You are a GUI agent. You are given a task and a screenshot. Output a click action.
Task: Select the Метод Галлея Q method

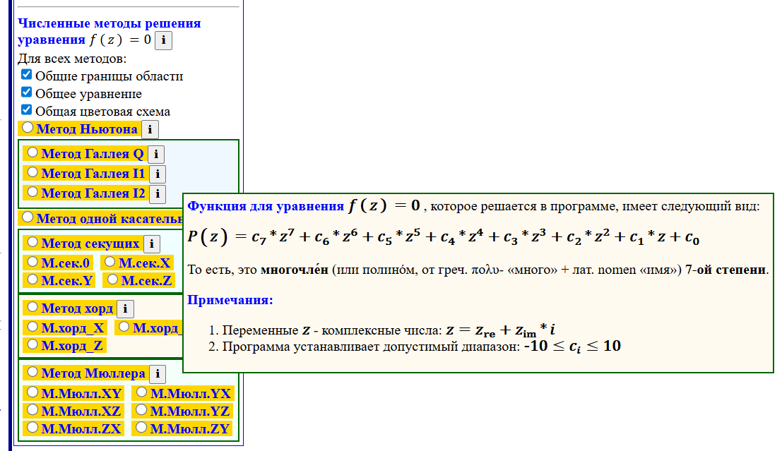point(32,153)
